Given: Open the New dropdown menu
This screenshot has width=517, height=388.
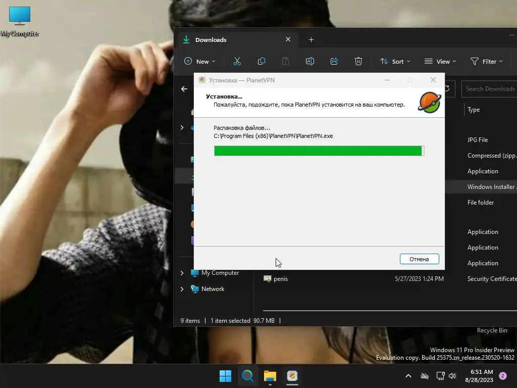Looking at the screenshot, I should [x=199, y=61].
